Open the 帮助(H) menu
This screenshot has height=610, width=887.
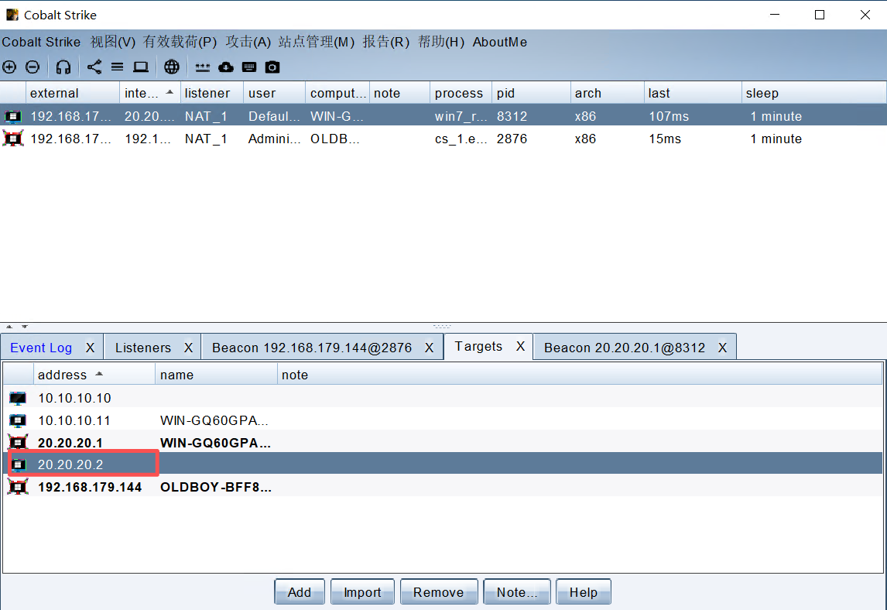tap(440, 42)
